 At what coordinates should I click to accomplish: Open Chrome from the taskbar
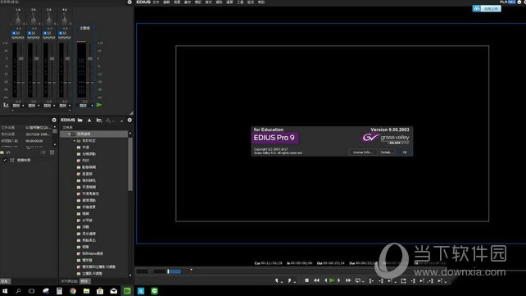[x=73, y=291]
